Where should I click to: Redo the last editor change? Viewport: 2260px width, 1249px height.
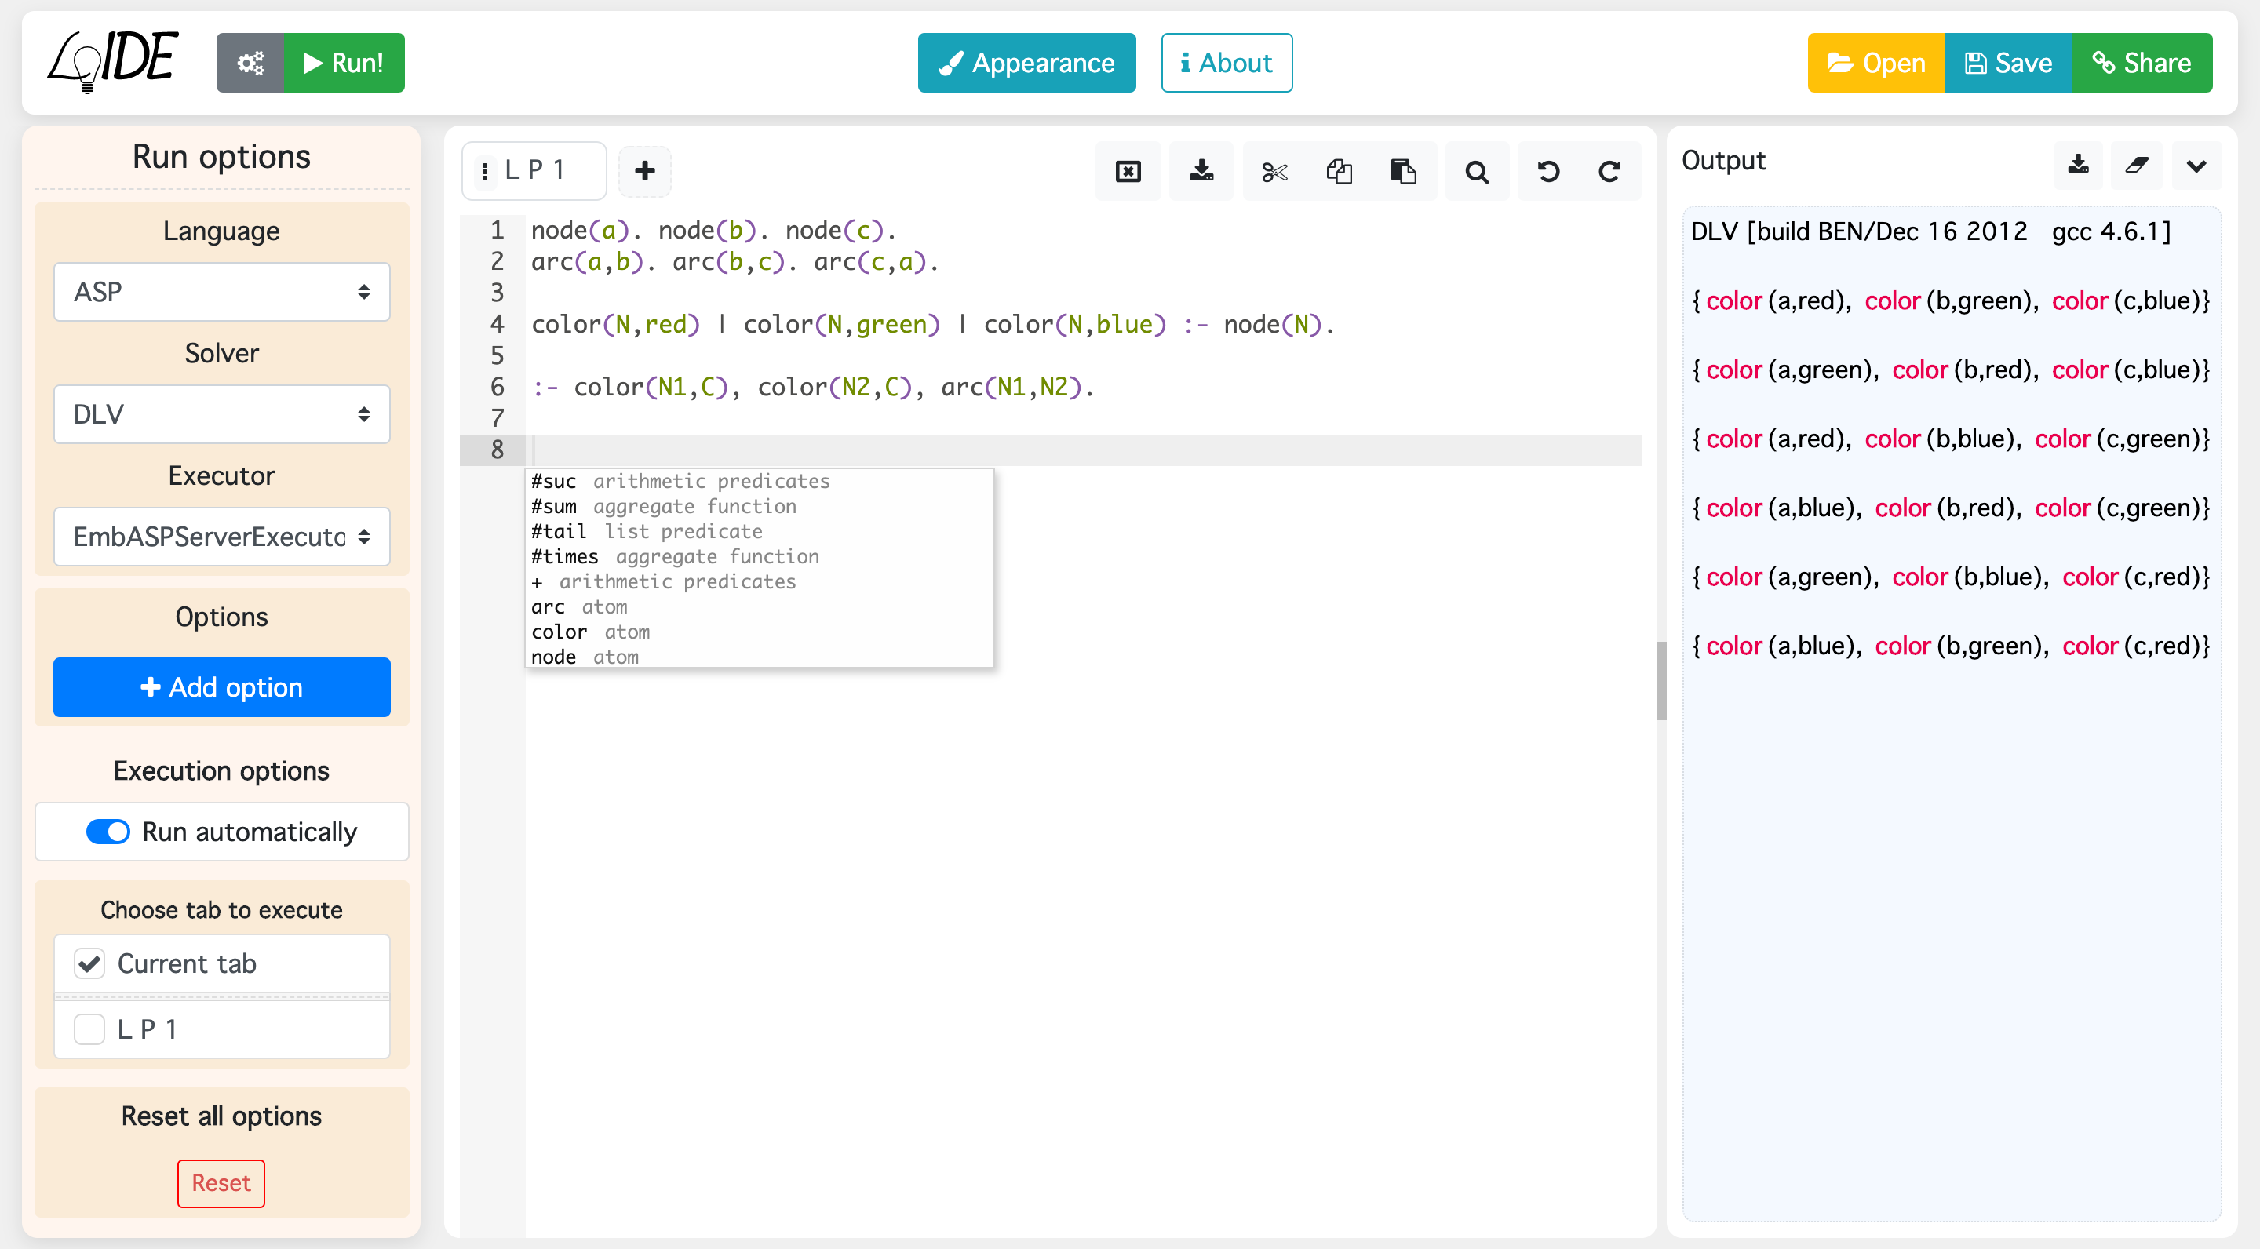coord(1610,170)
